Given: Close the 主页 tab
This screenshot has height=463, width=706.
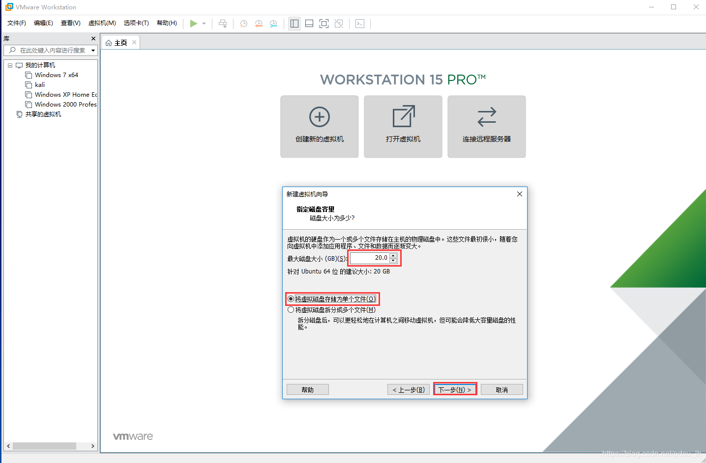Looking at the screenshot, I should pyautogui.click(x=134, y=42).
